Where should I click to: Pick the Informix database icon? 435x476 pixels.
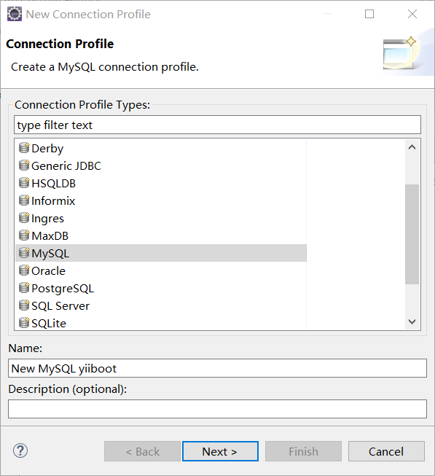click(24, 200)
